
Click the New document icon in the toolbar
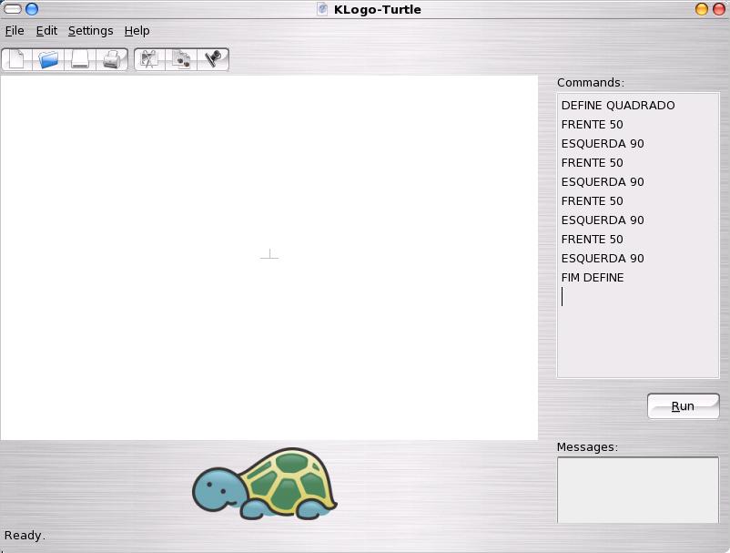pos(16,59)
